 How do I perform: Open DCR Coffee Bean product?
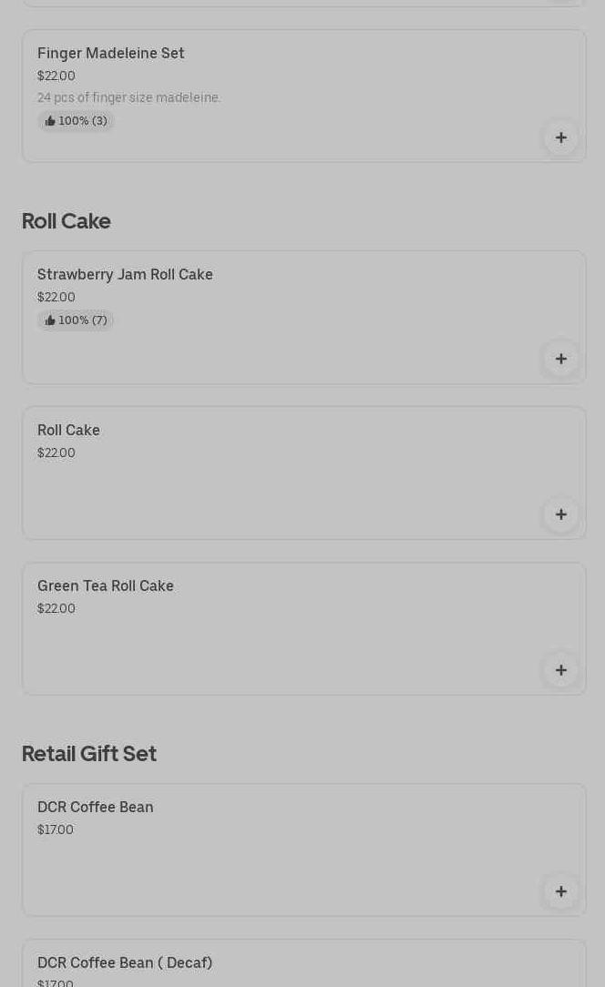pos(96,808)
